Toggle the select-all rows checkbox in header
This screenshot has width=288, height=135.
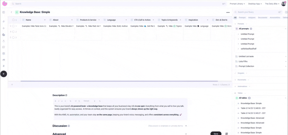point(13,20)
